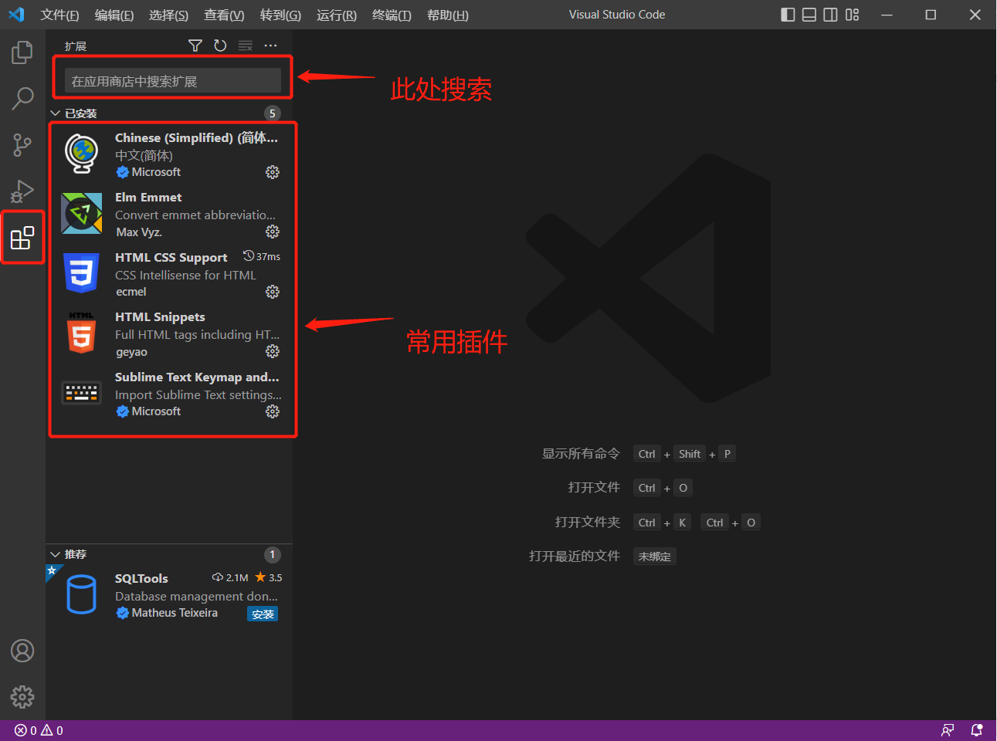
Task: Open the extensions panel more actions menu
Action: click(x=270, y=46)
